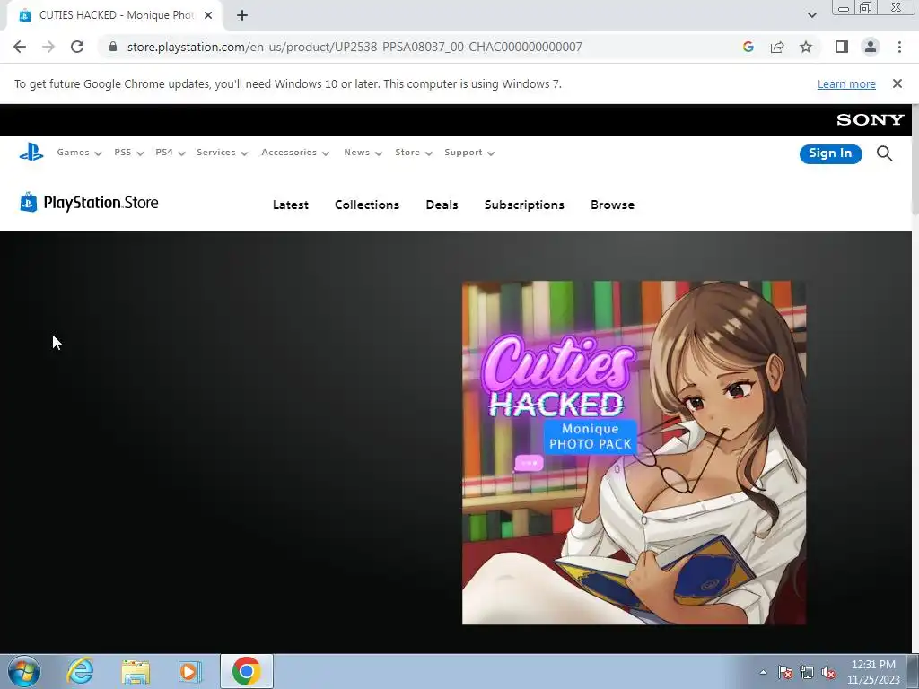
Task: Open the Latest store tab
Action: click(291, 205)
